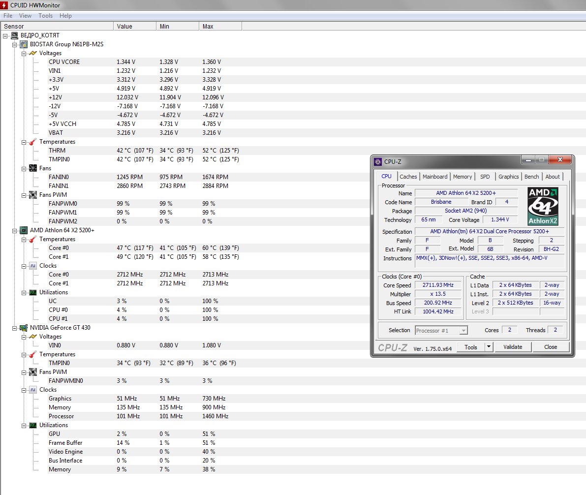586x495 pixels.
Task: Select the CPU VCORE sensor row
Action: pyautogui.click(x=64, y=62)
